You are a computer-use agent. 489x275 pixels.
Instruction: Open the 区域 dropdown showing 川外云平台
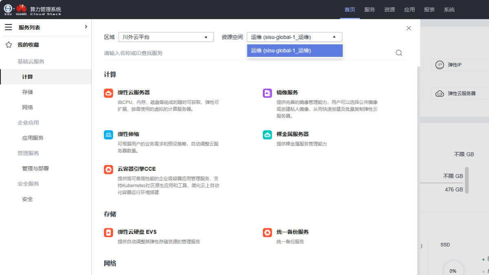pos(166,37)
